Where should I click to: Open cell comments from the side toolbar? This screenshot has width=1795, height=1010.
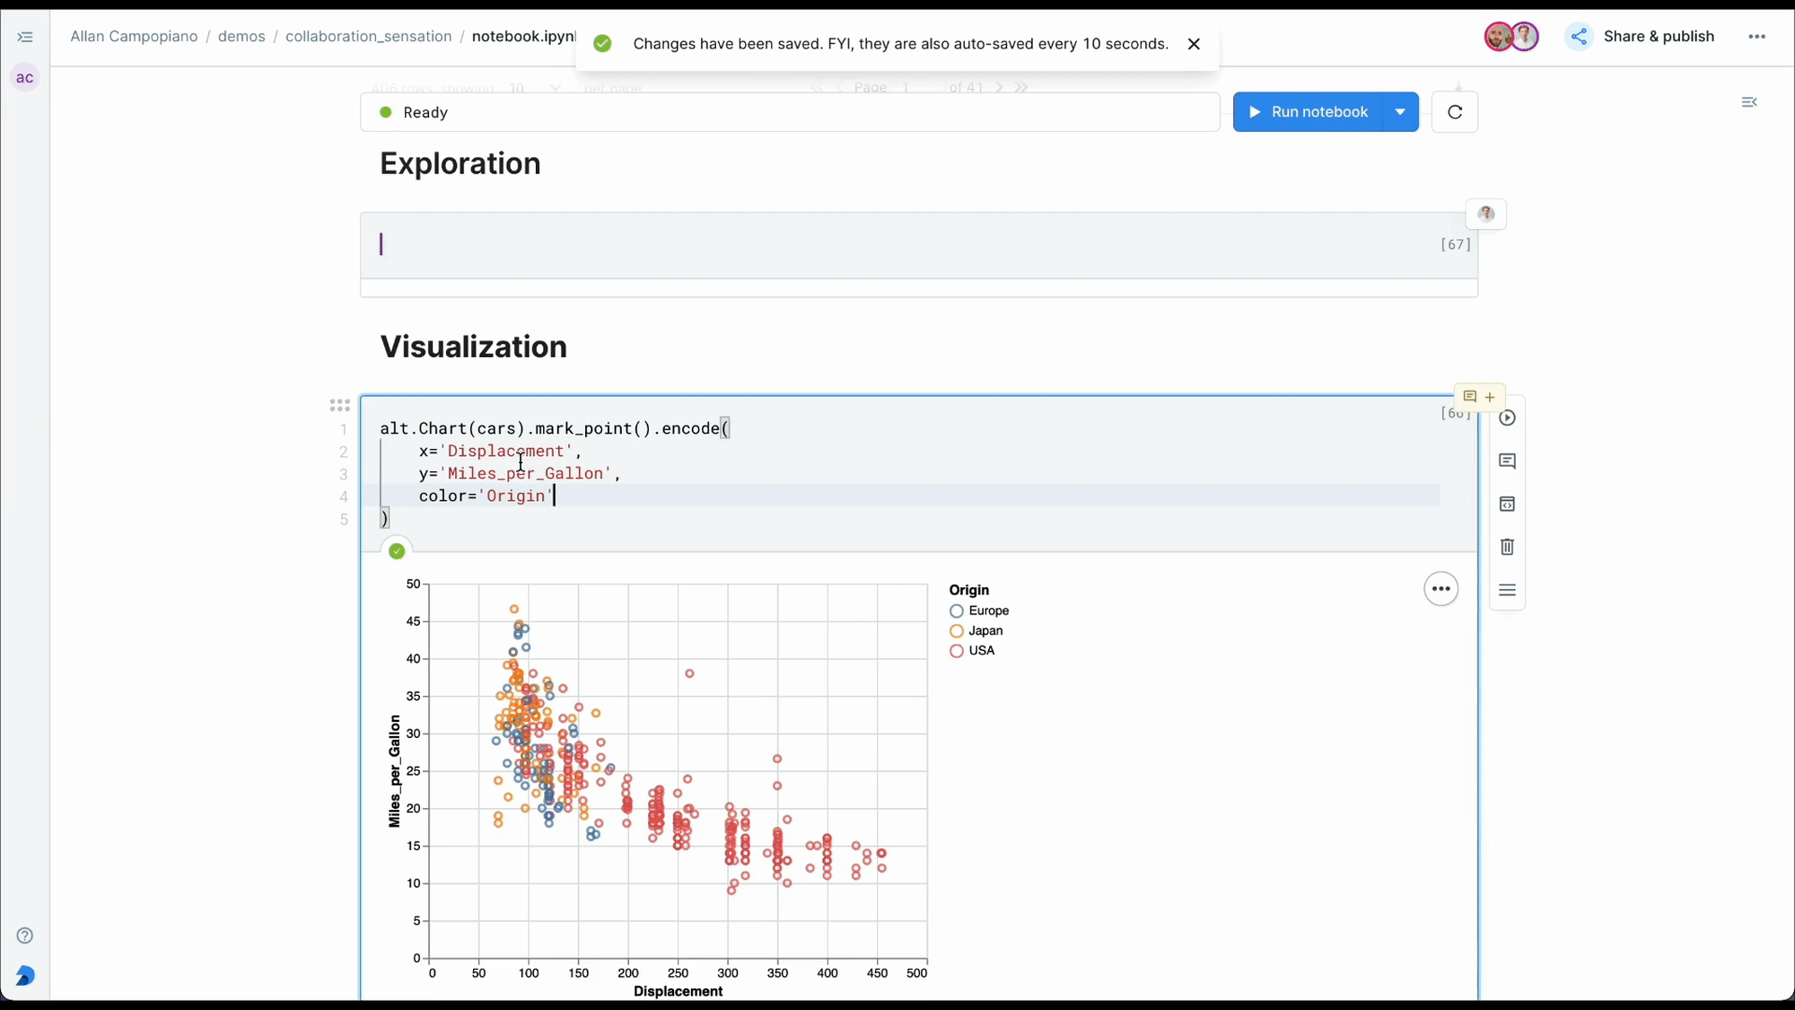coord(1507,461)
